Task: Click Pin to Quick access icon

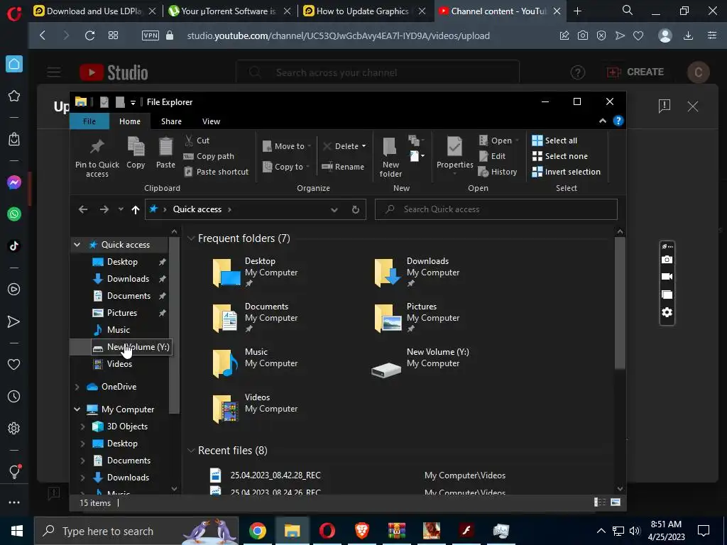Action: coord(97,158)
